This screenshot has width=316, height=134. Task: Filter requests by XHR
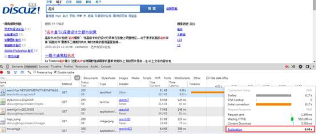(157, 78)
